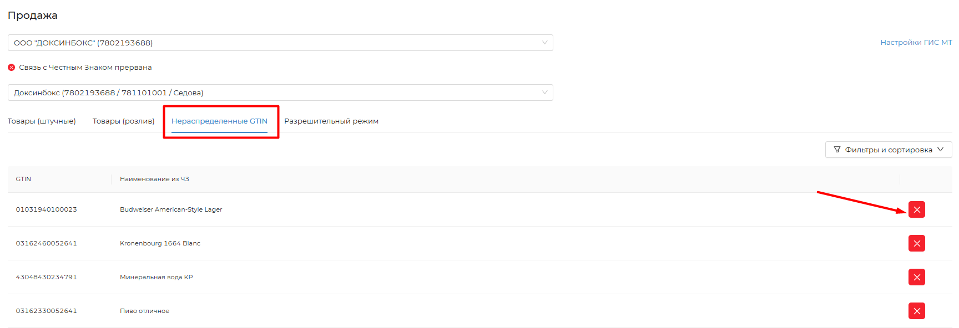Viewport: 959px width, 328px height.
Task: Click the funnel icon in filters button
Action: (837, 150)
